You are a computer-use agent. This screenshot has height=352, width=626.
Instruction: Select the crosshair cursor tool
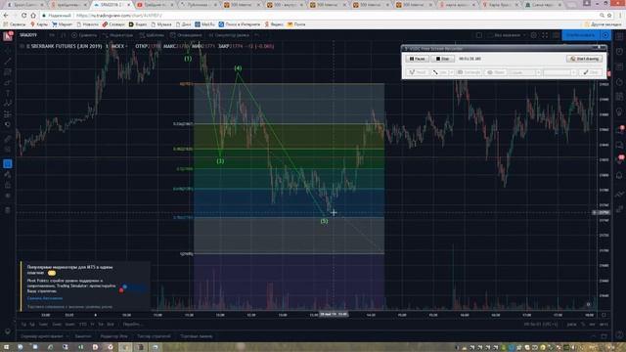pos(8,50)
